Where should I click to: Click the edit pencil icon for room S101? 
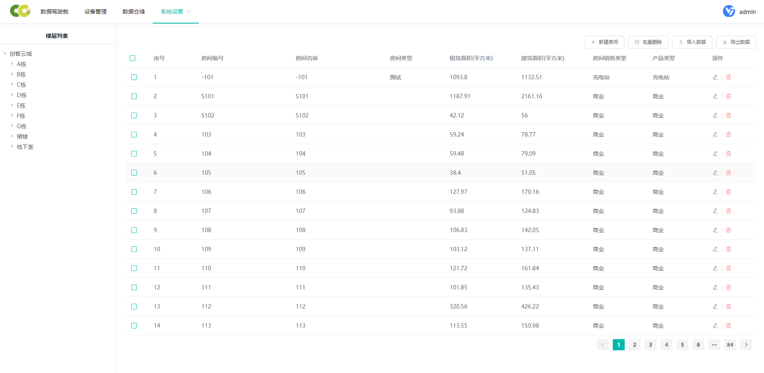(715, 96)
